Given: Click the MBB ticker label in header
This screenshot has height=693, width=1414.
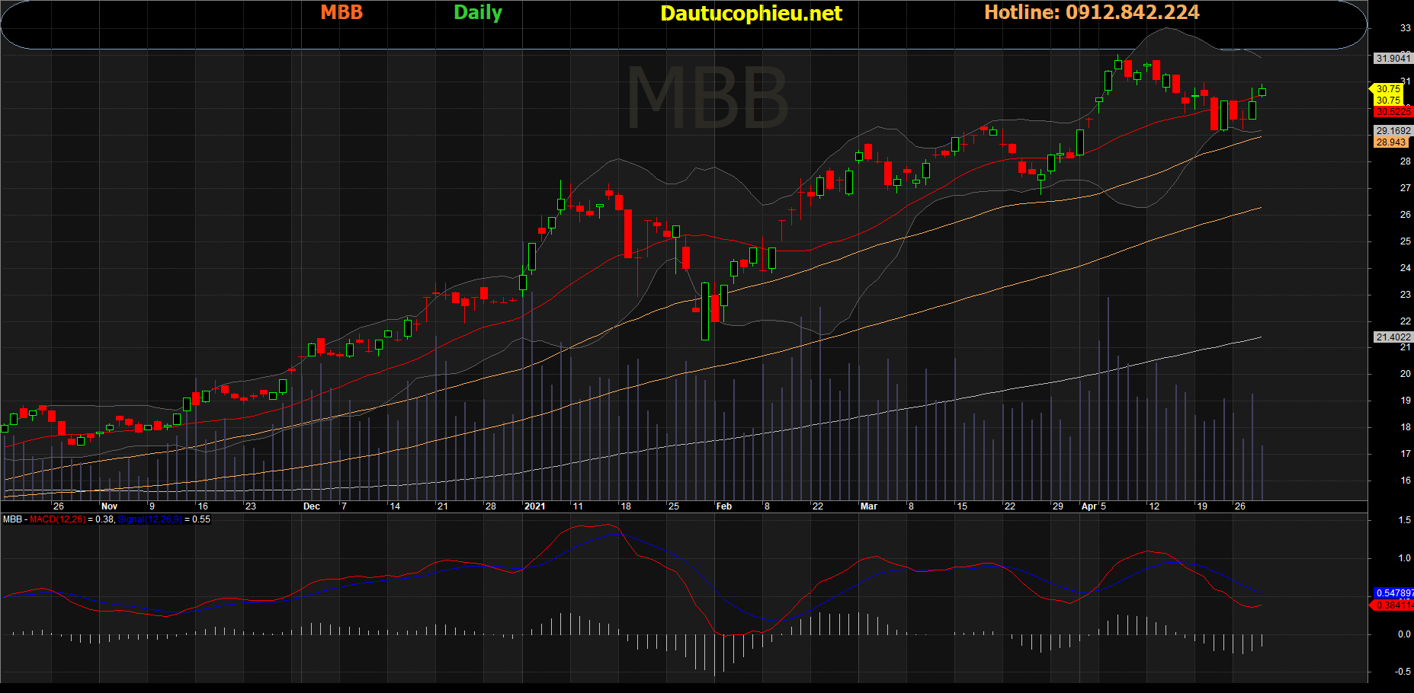Looking at the screenshot, I should [x=341, y=12].
